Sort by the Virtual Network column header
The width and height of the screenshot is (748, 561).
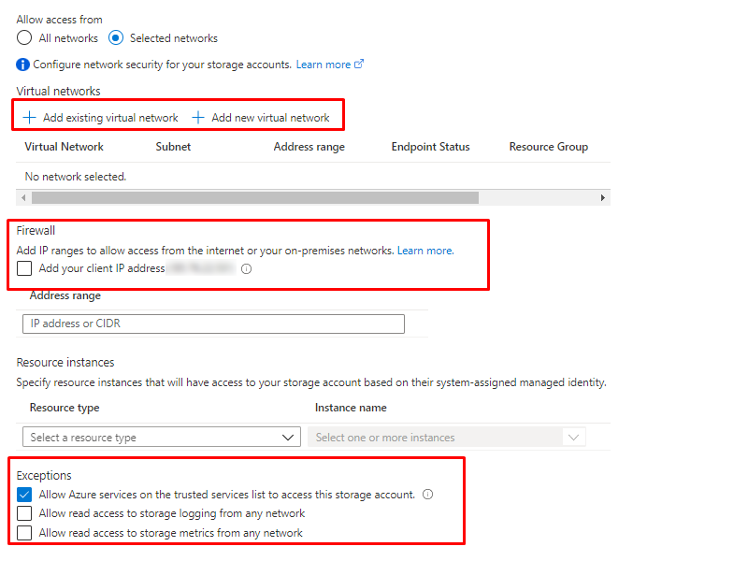click(64, 147)
